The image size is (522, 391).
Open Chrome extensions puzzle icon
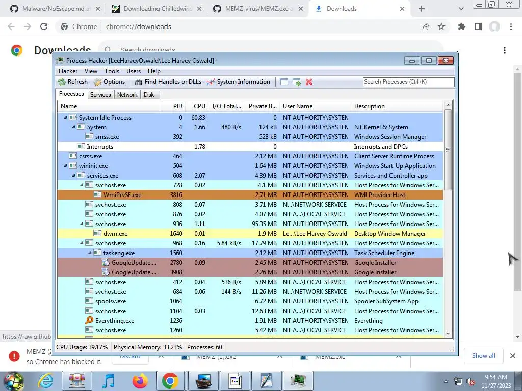(462, 26)
